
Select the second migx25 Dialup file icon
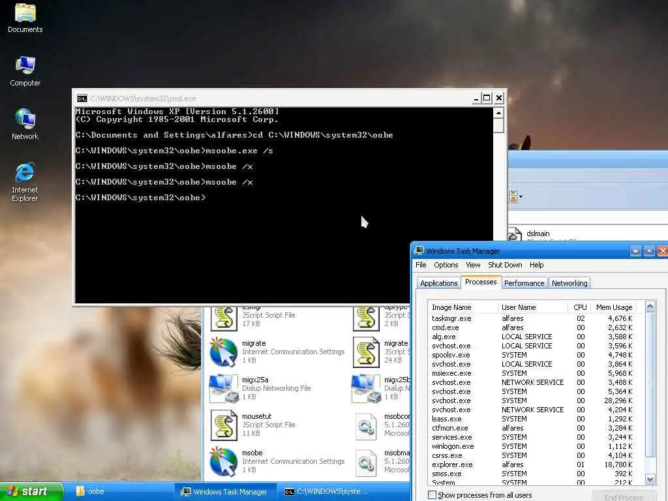[x=365, y=388]
